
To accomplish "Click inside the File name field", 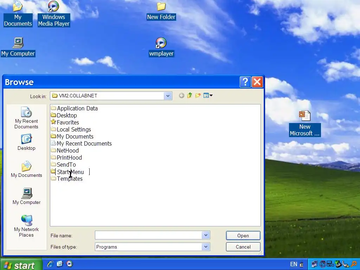I will (x=148, y=235).
